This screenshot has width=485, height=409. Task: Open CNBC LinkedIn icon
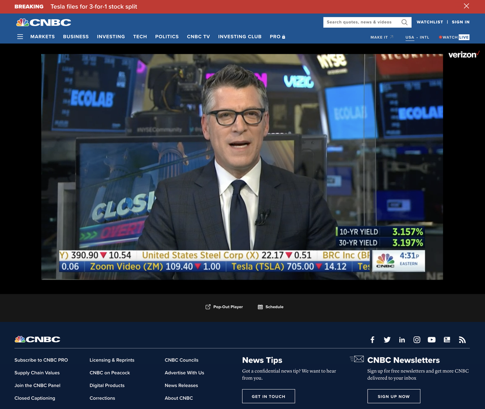tap(402, 340)
